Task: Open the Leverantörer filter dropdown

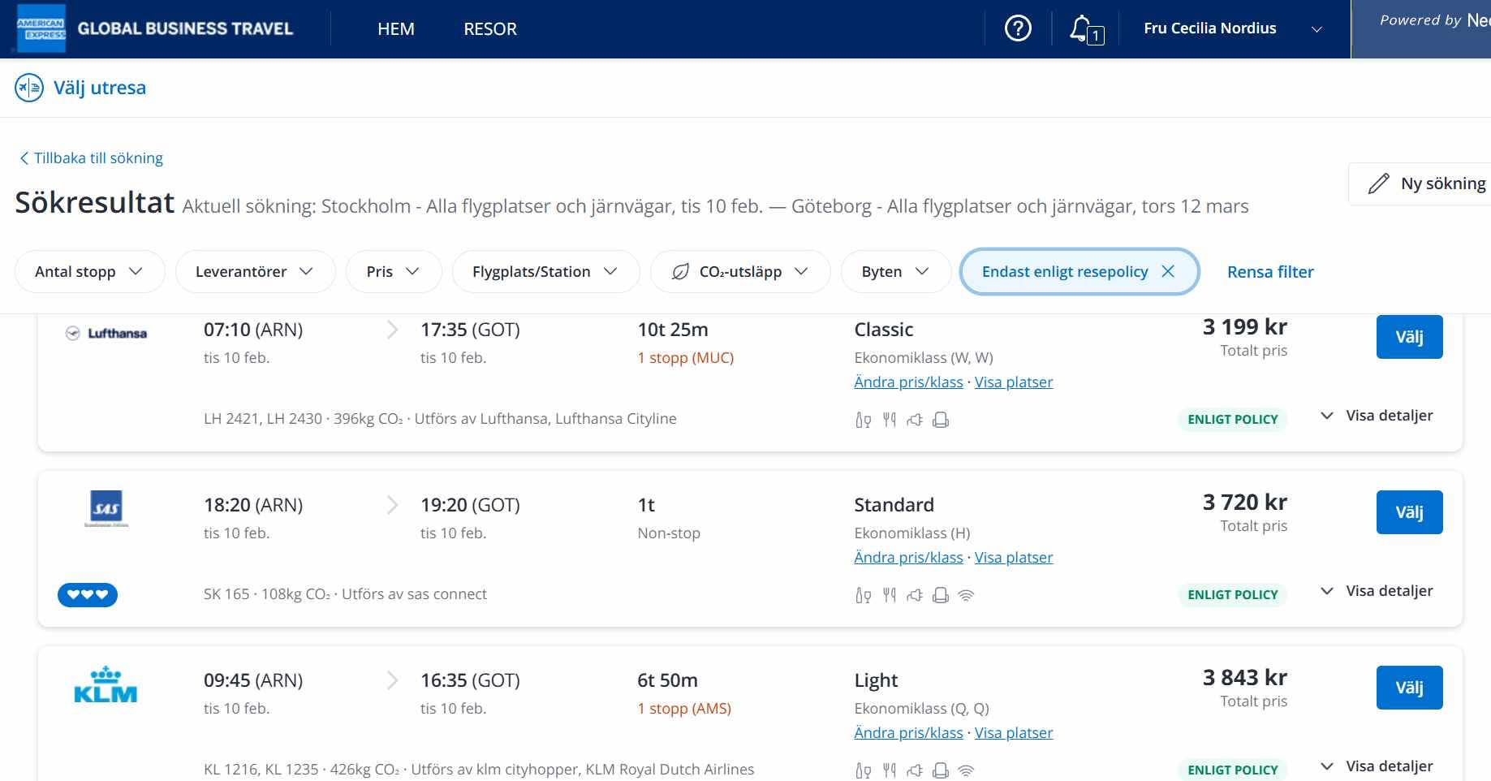Action: pyautogui.click(x=255, y=271)
